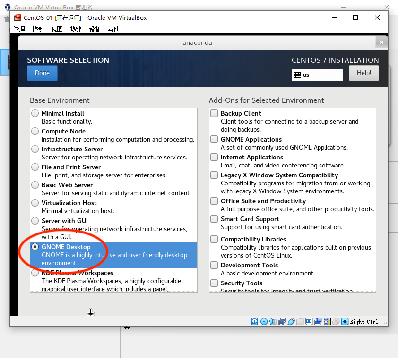Select the Compute Node radio button

click(x=35, y=131)
